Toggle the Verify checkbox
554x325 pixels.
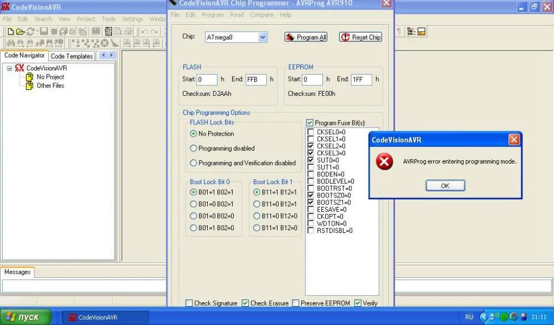click(x=358, y=303)
